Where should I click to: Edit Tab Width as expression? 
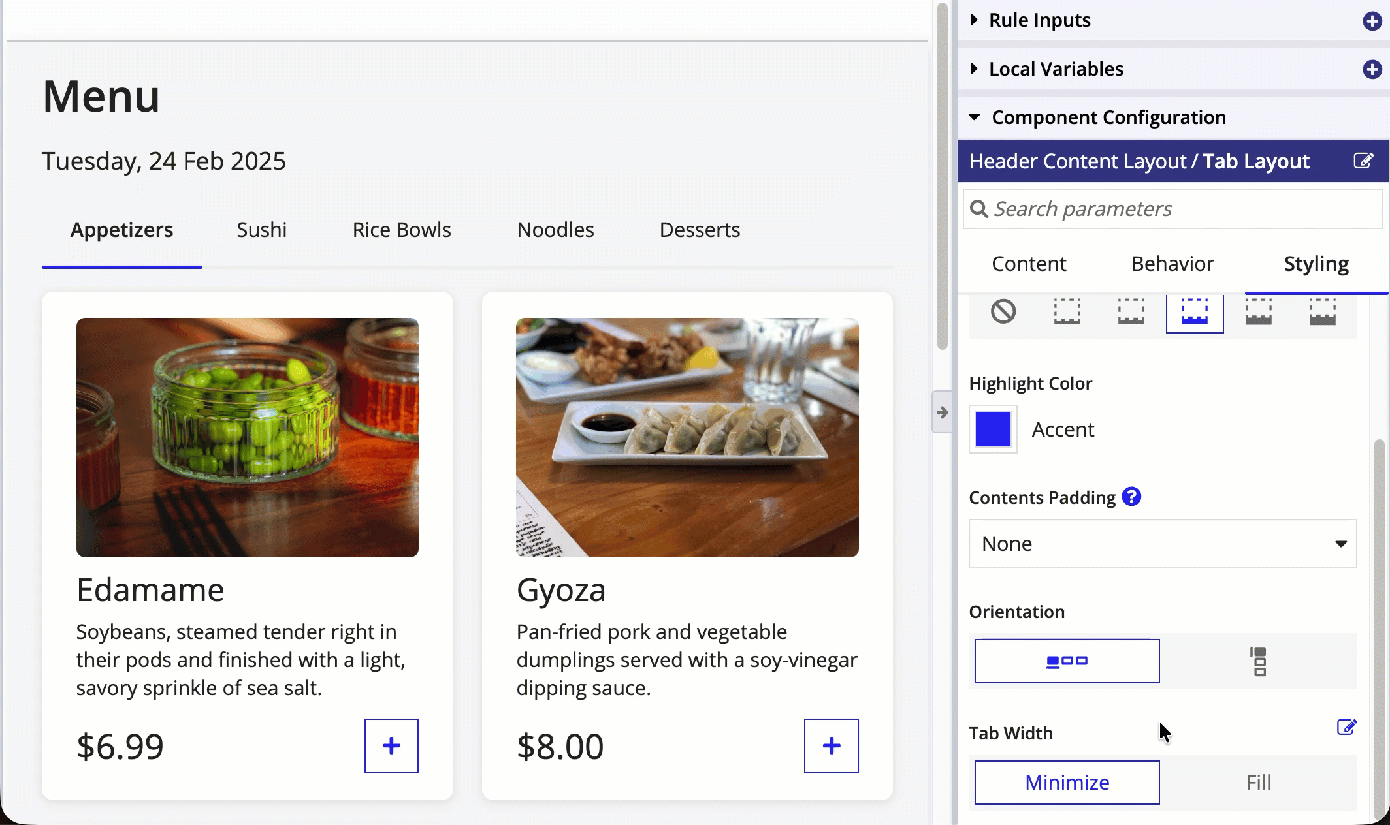click(x=1347, y=727)
